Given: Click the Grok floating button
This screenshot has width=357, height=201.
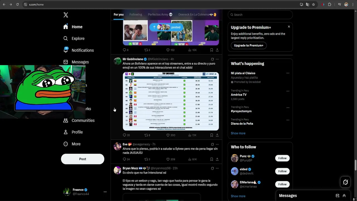Looking at the screenshot, I should point(346,182).
